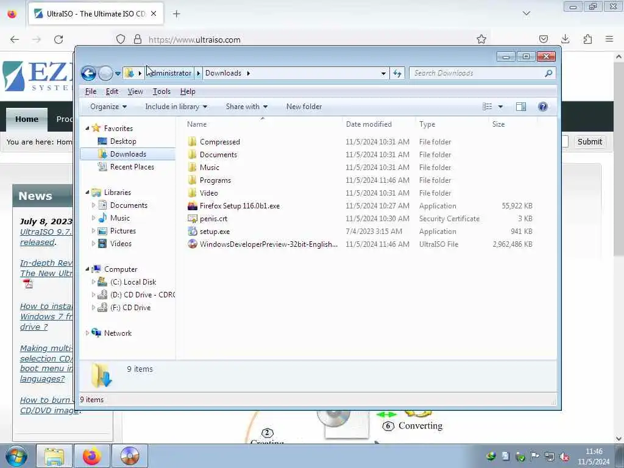Open File Explorer from the taskbar
Image resolution: width=624 pixels, height=468 pixels.
click(x=54, y=456)
